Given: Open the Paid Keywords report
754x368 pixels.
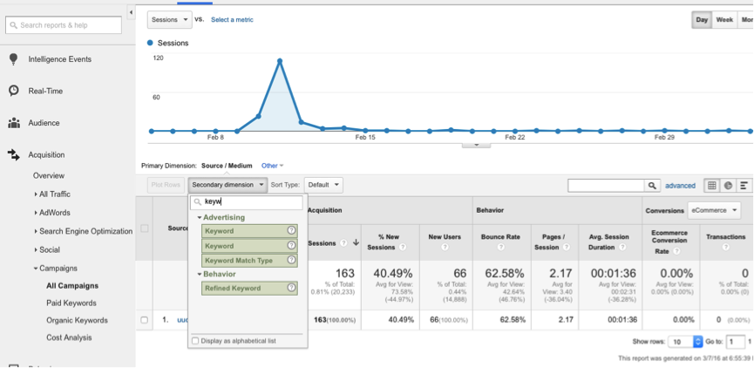Looking at the screenshot, I should [71, 303].
